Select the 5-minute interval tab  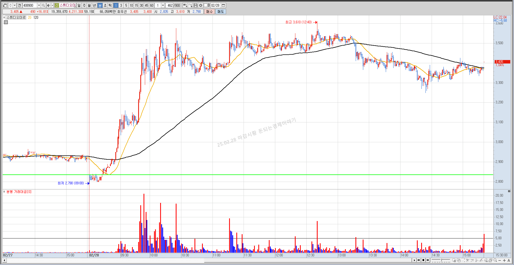click(126, 5)
